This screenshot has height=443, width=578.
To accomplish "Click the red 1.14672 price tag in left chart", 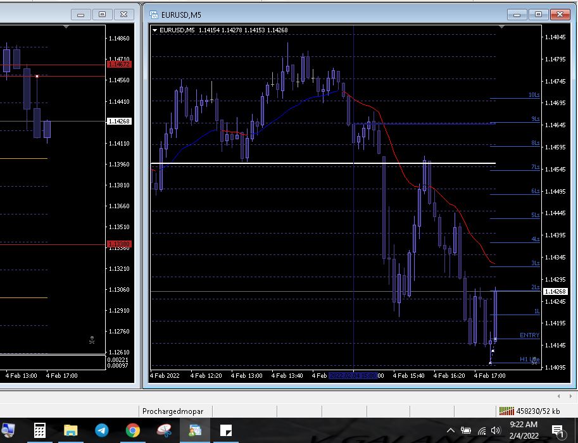I will click(x=119, y=64).
